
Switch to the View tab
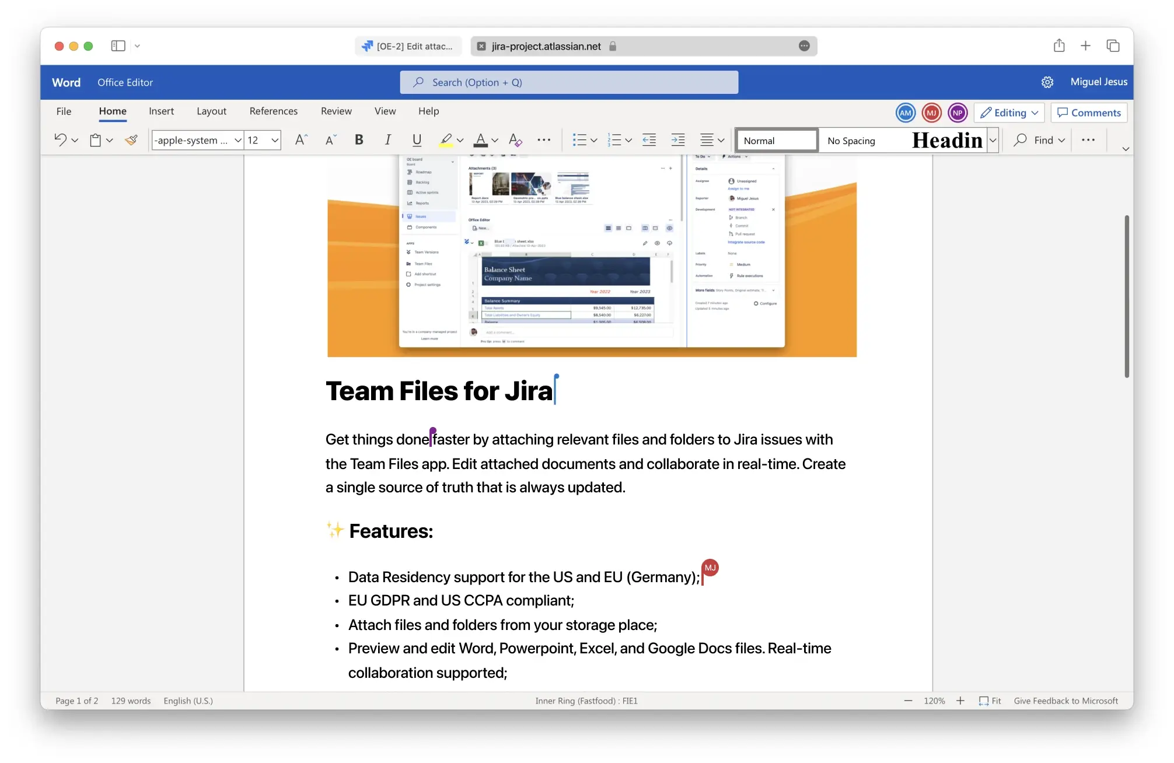pos(385,111)
